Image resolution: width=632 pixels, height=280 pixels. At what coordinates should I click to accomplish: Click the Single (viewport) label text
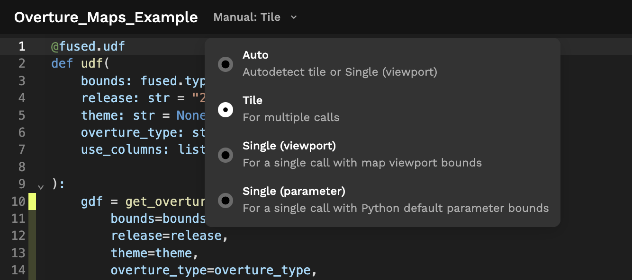coord(289,146)
